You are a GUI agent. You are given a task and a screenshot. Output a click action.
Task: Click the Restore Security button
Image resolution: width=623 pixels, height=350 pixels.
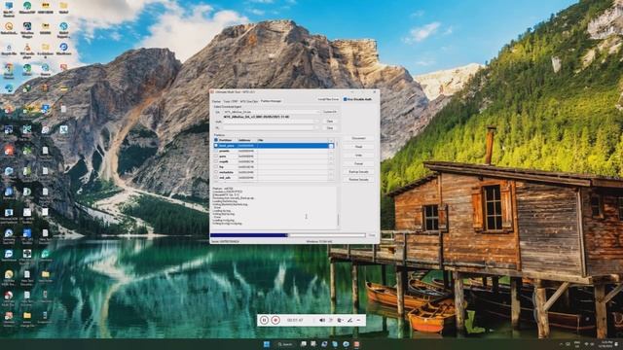click(358, 179)
